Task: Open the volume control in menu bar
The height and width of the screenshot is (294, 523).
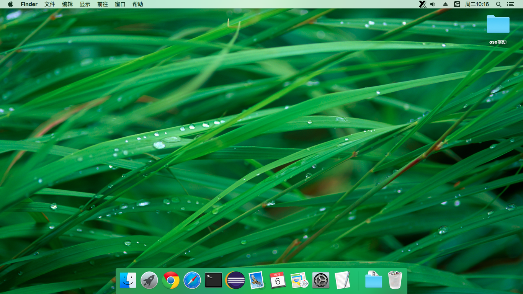Action: pos(433,4)
